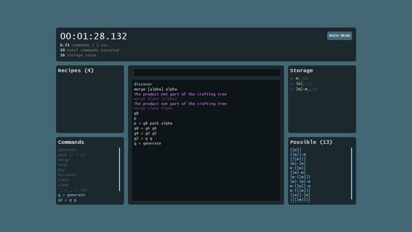Choose [α-[[α]]] in the Possible list

pyautogui.click(x=300, y=177)
